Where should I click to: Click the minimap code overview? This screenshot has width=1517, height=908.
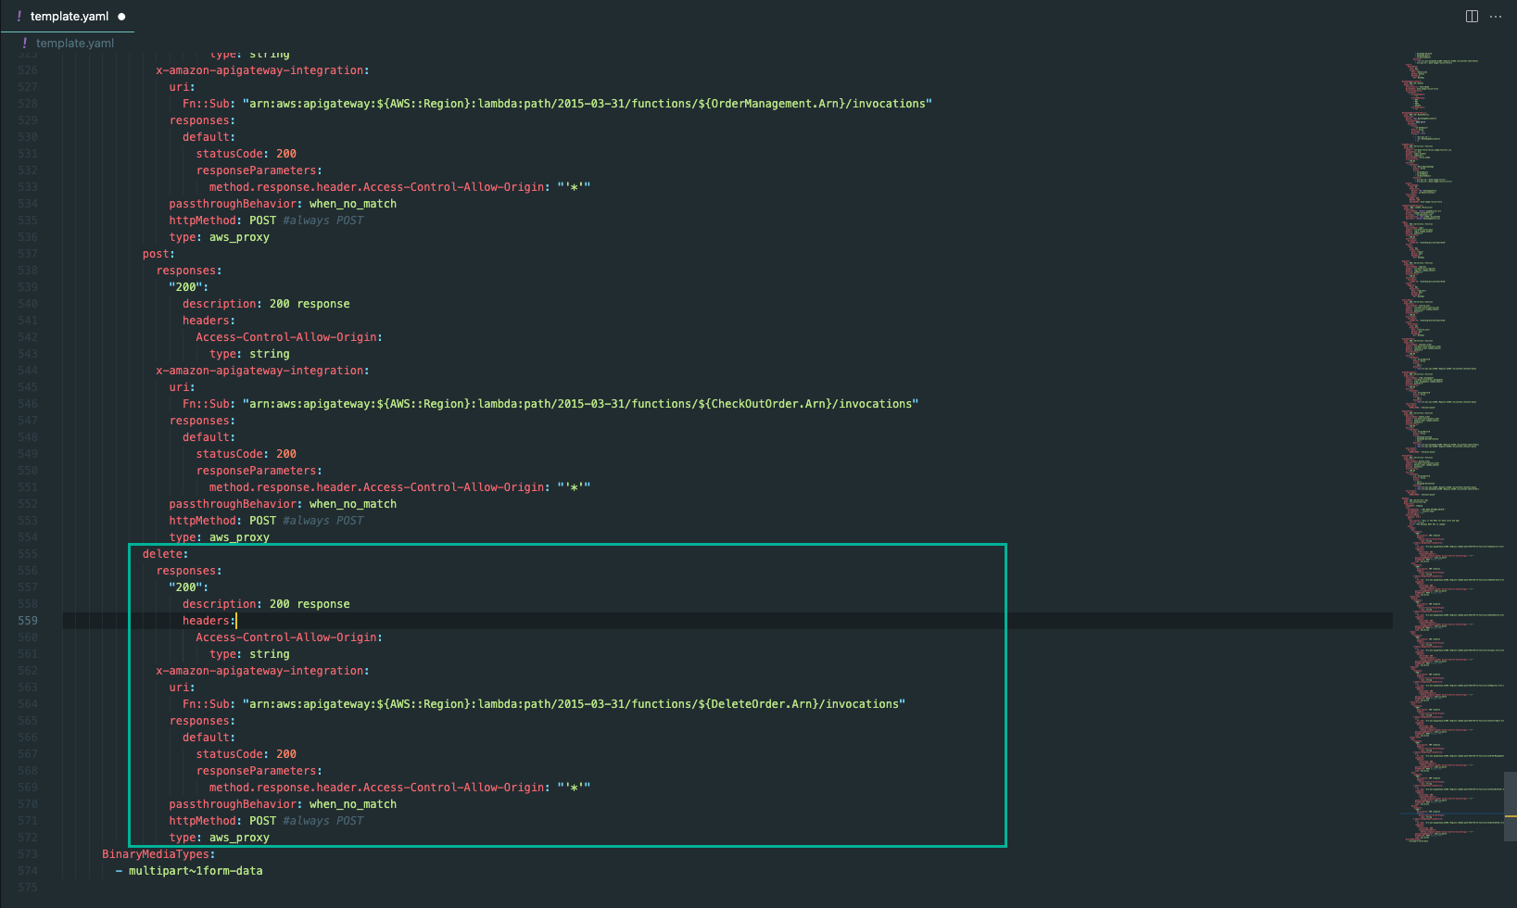(x=1450, y=448)
